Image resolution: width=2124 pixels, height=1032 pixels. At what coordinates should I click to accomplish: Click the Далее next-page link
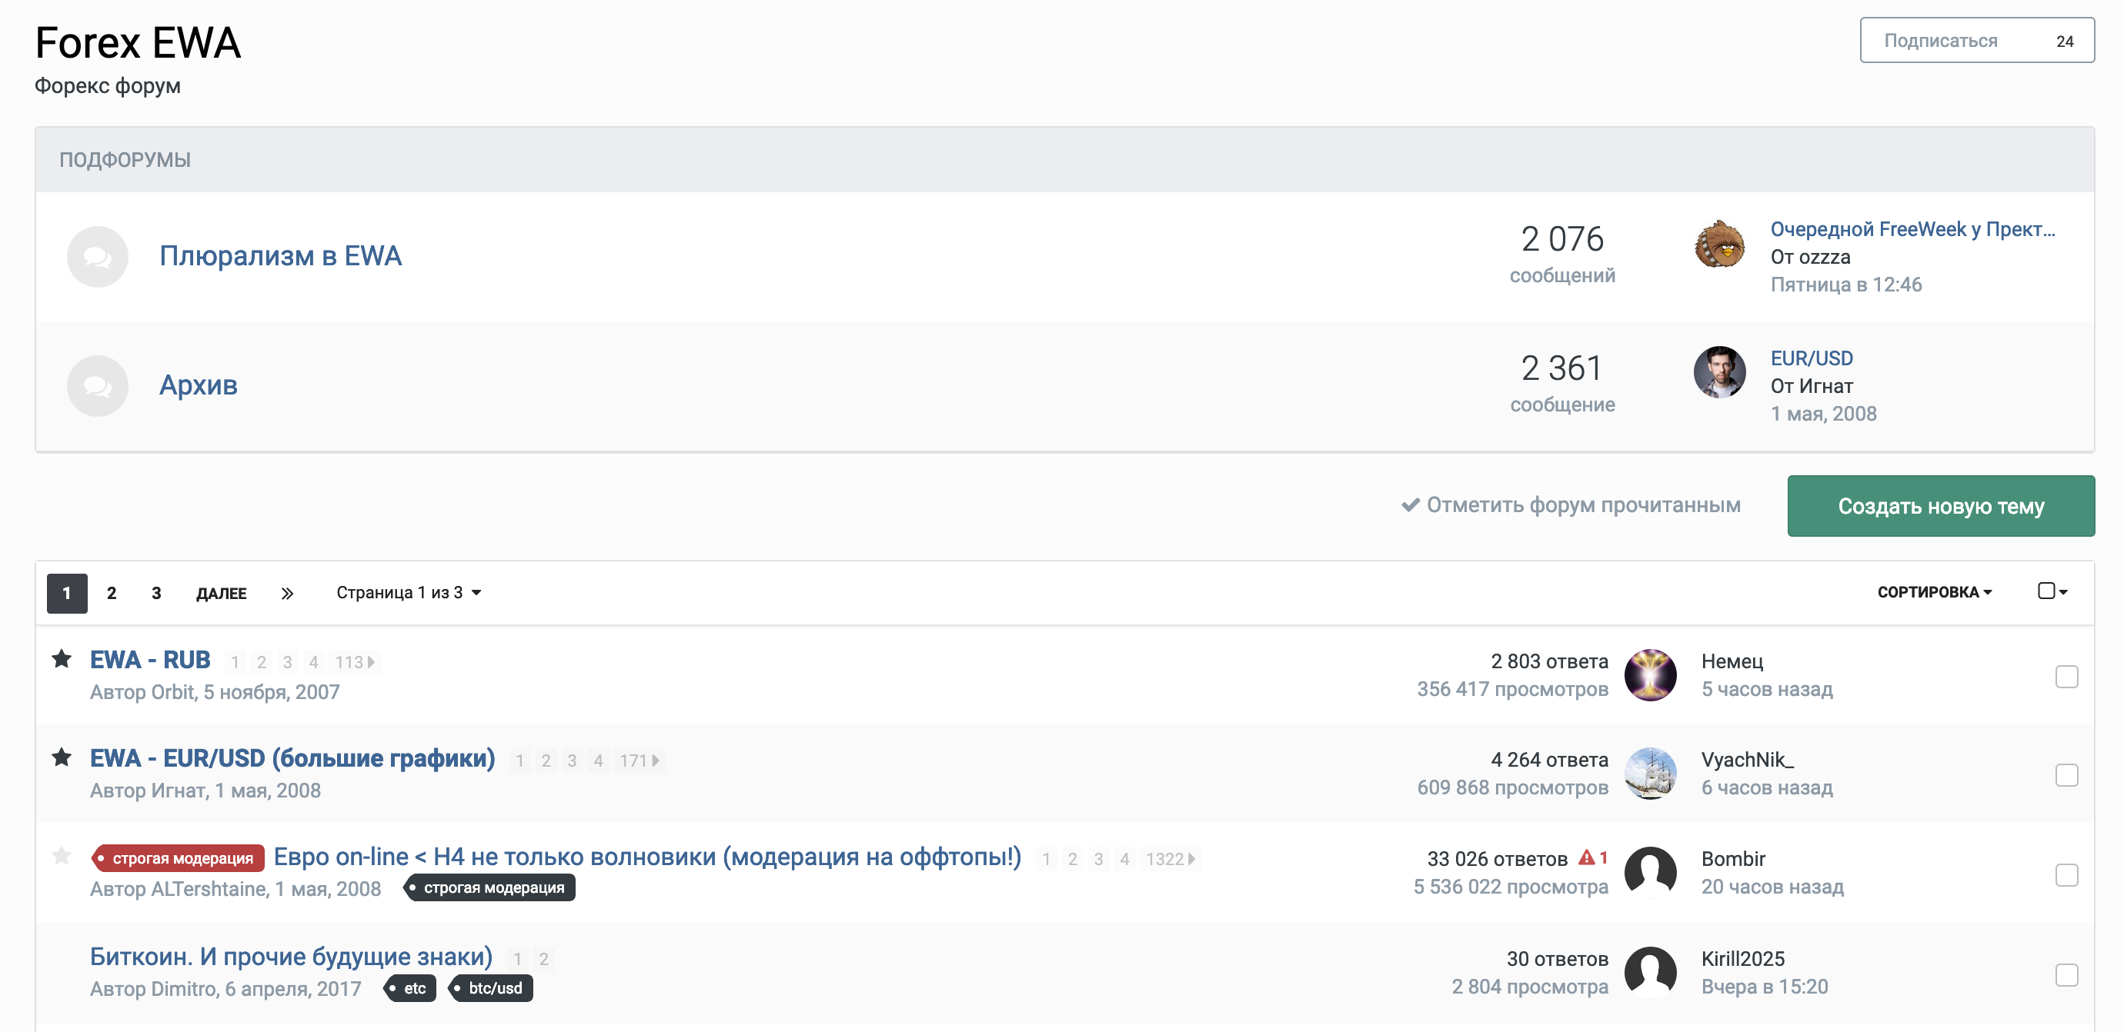pyautogui.click(x=221, y=593)
